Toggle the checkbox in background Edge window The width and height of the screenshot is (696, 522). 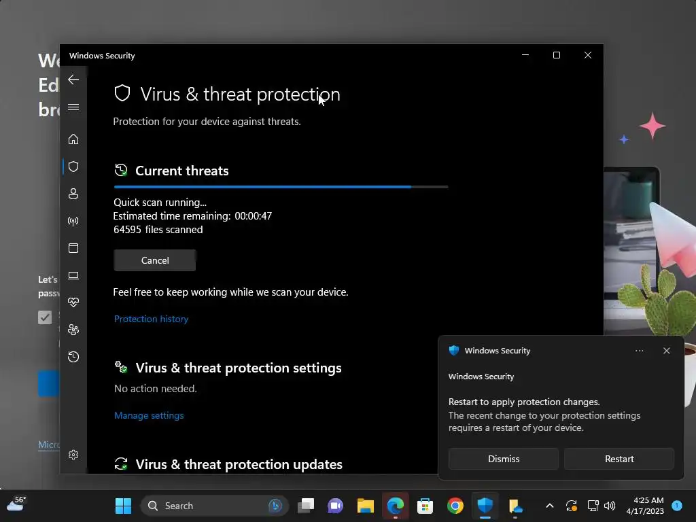tap(45, 317)
